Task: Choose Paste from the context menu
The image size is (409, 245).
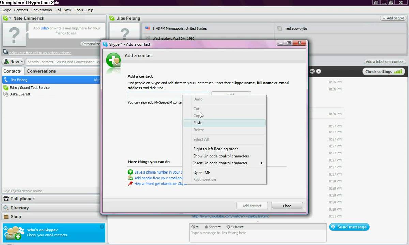Action: coord(224,123)
